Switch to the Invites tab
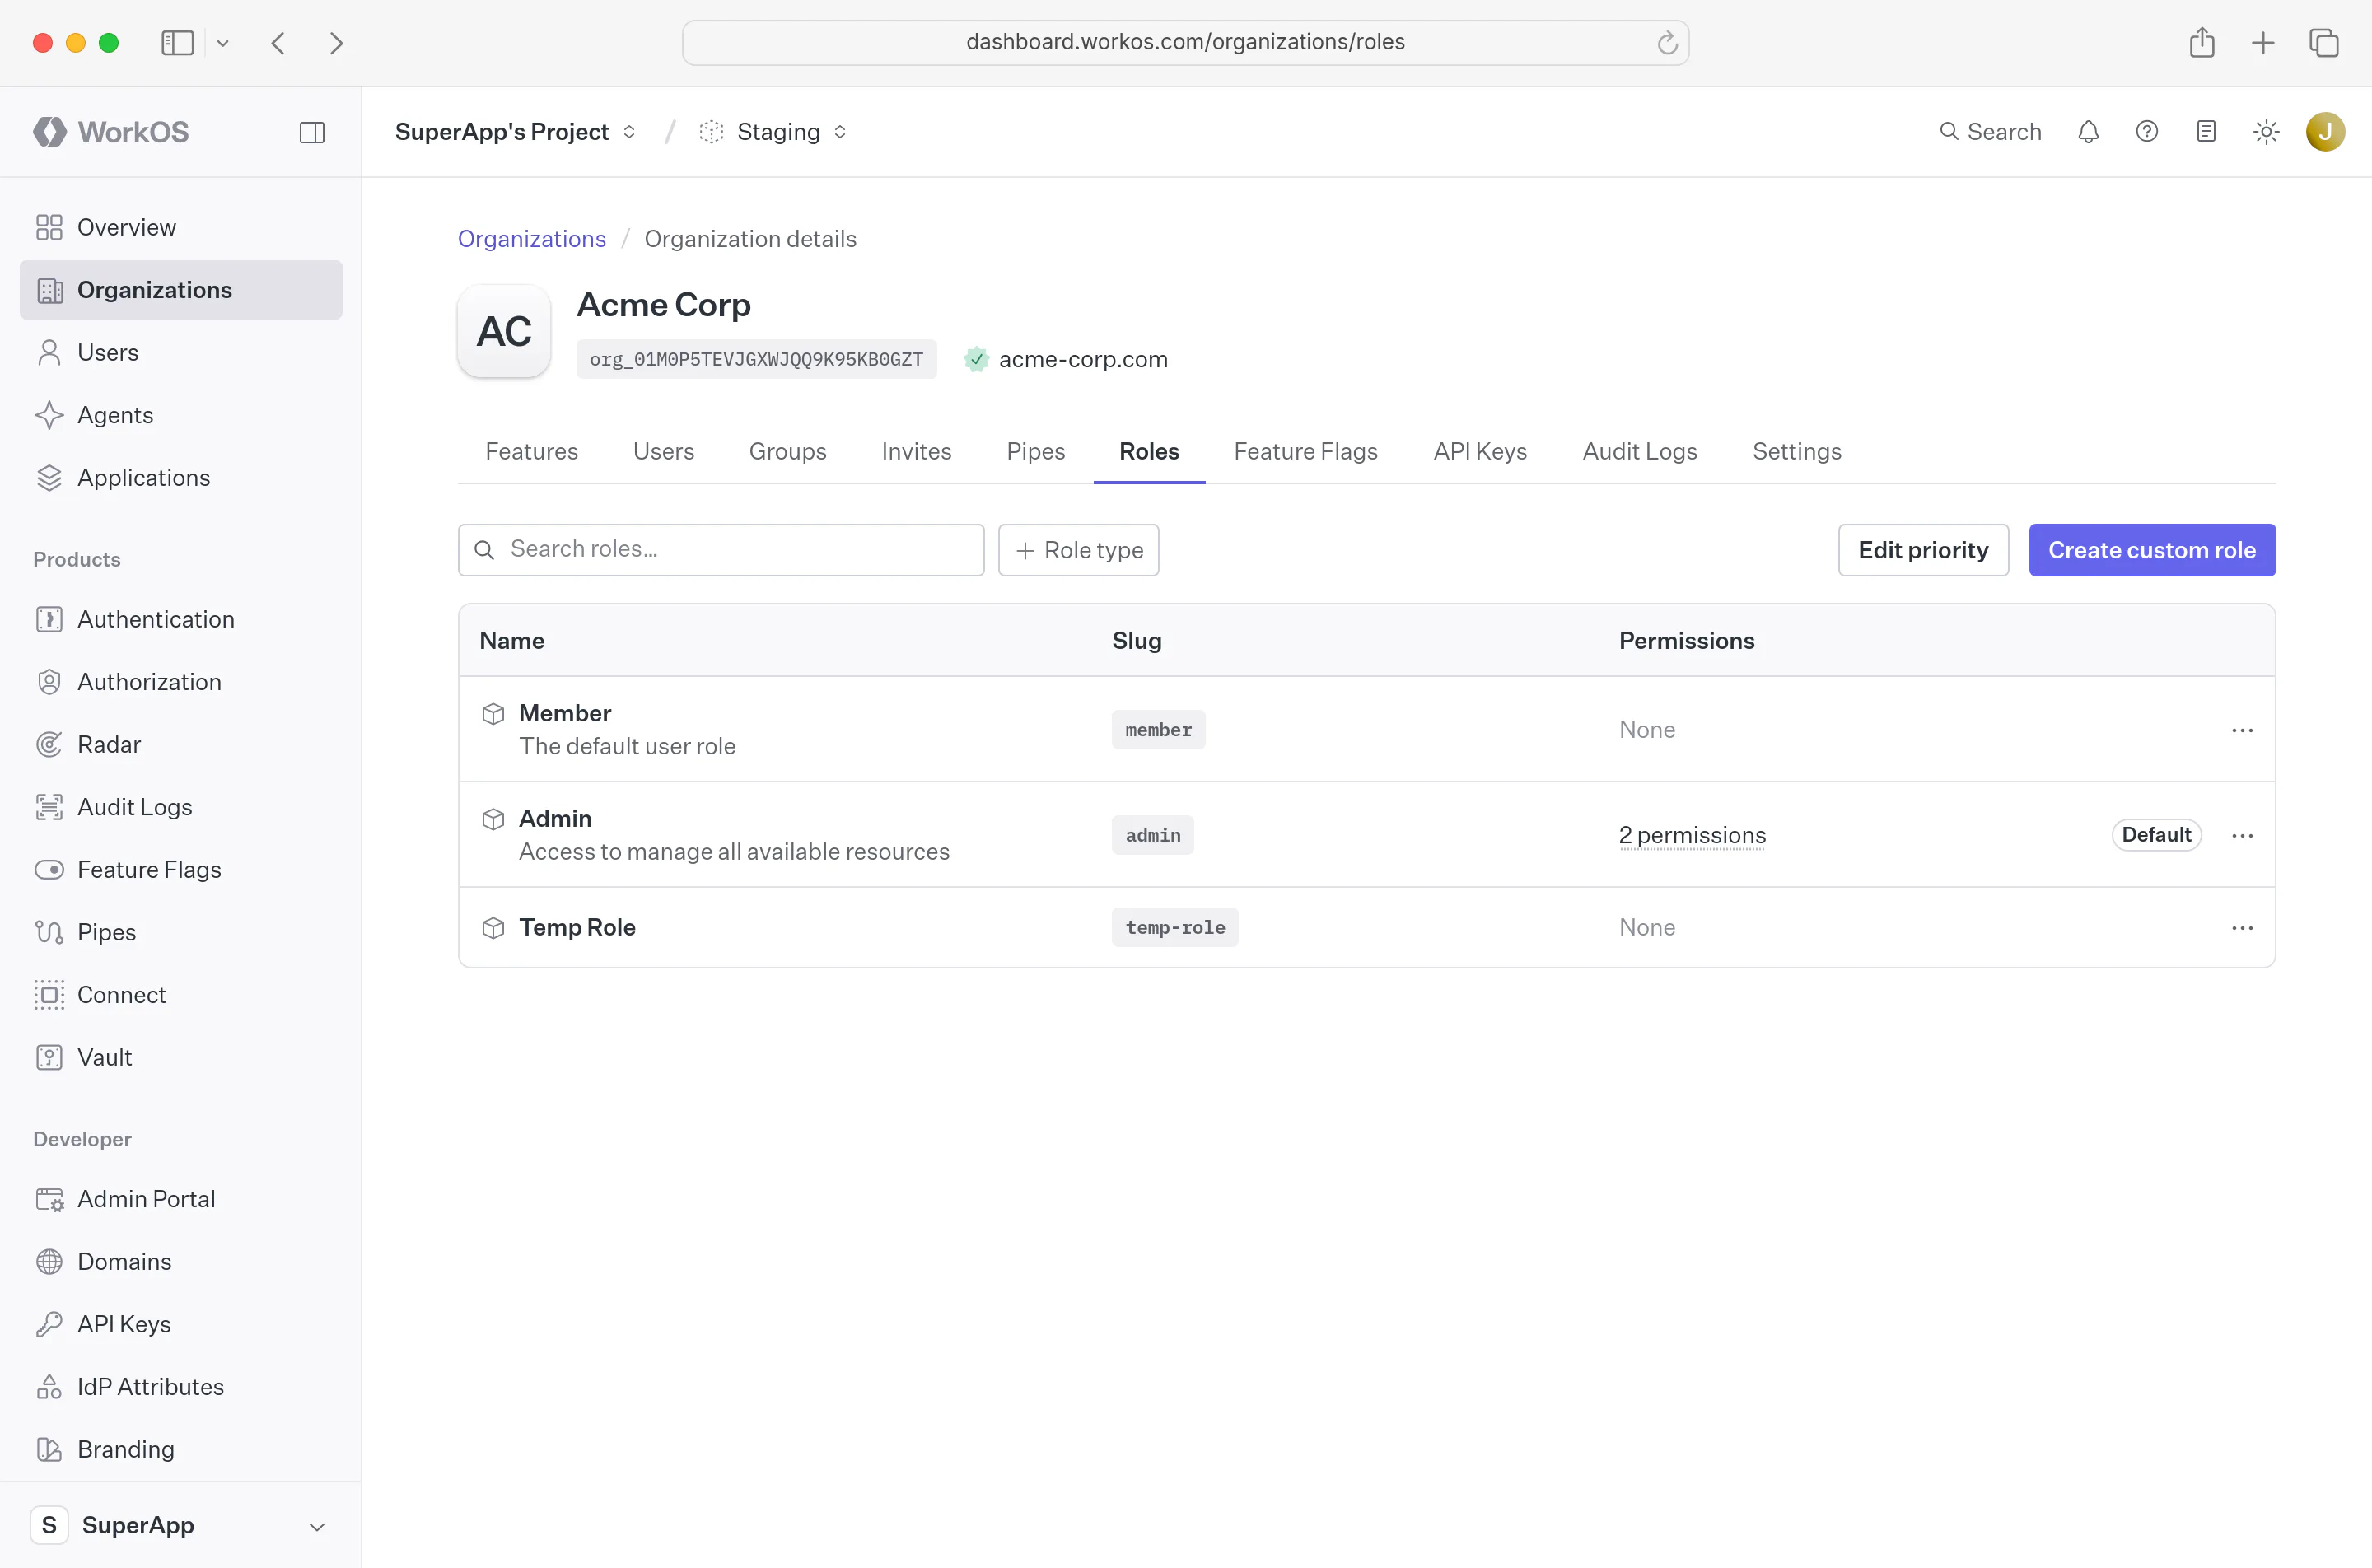 click(916, 451)
